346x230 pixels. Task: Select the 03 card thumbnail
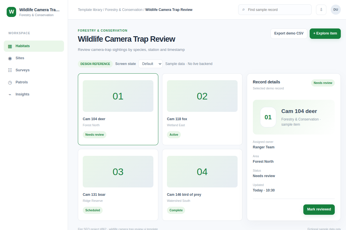click(x=118, y=172)
